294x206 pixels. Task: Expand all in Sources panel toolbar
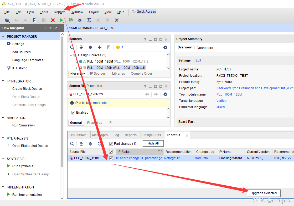[90, 47]
